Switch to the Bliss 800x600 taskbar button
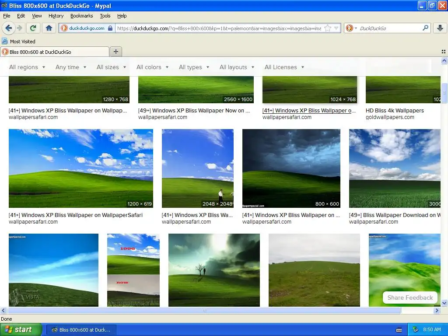Image resolution: width=448 pixels, height=336 pixels. point(81,330)
